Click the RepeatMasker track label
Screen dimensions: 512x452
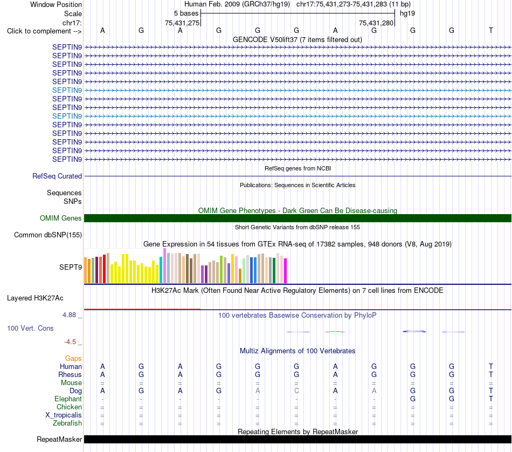59,440
